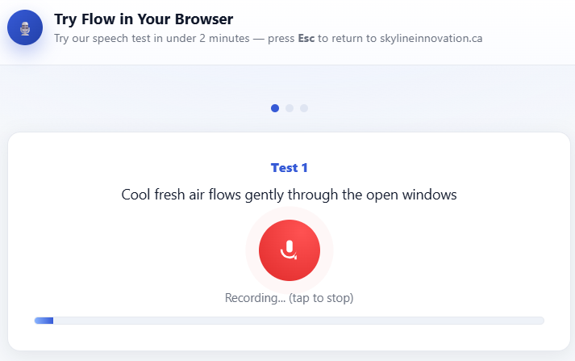
Task: Click the word "windows" in test sentence
Action: coord(431,195)
